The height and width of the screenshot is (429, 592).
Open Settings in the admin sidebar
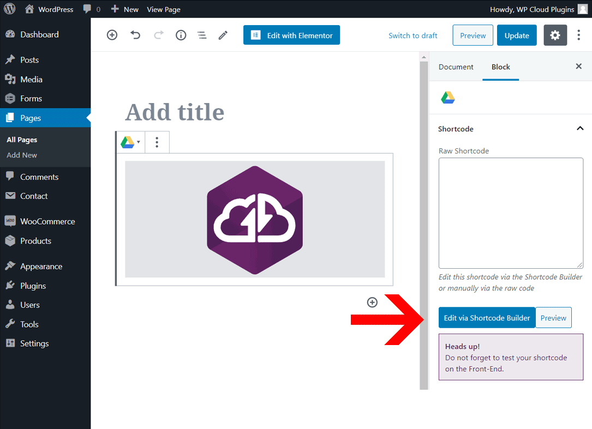coord(45,343)
